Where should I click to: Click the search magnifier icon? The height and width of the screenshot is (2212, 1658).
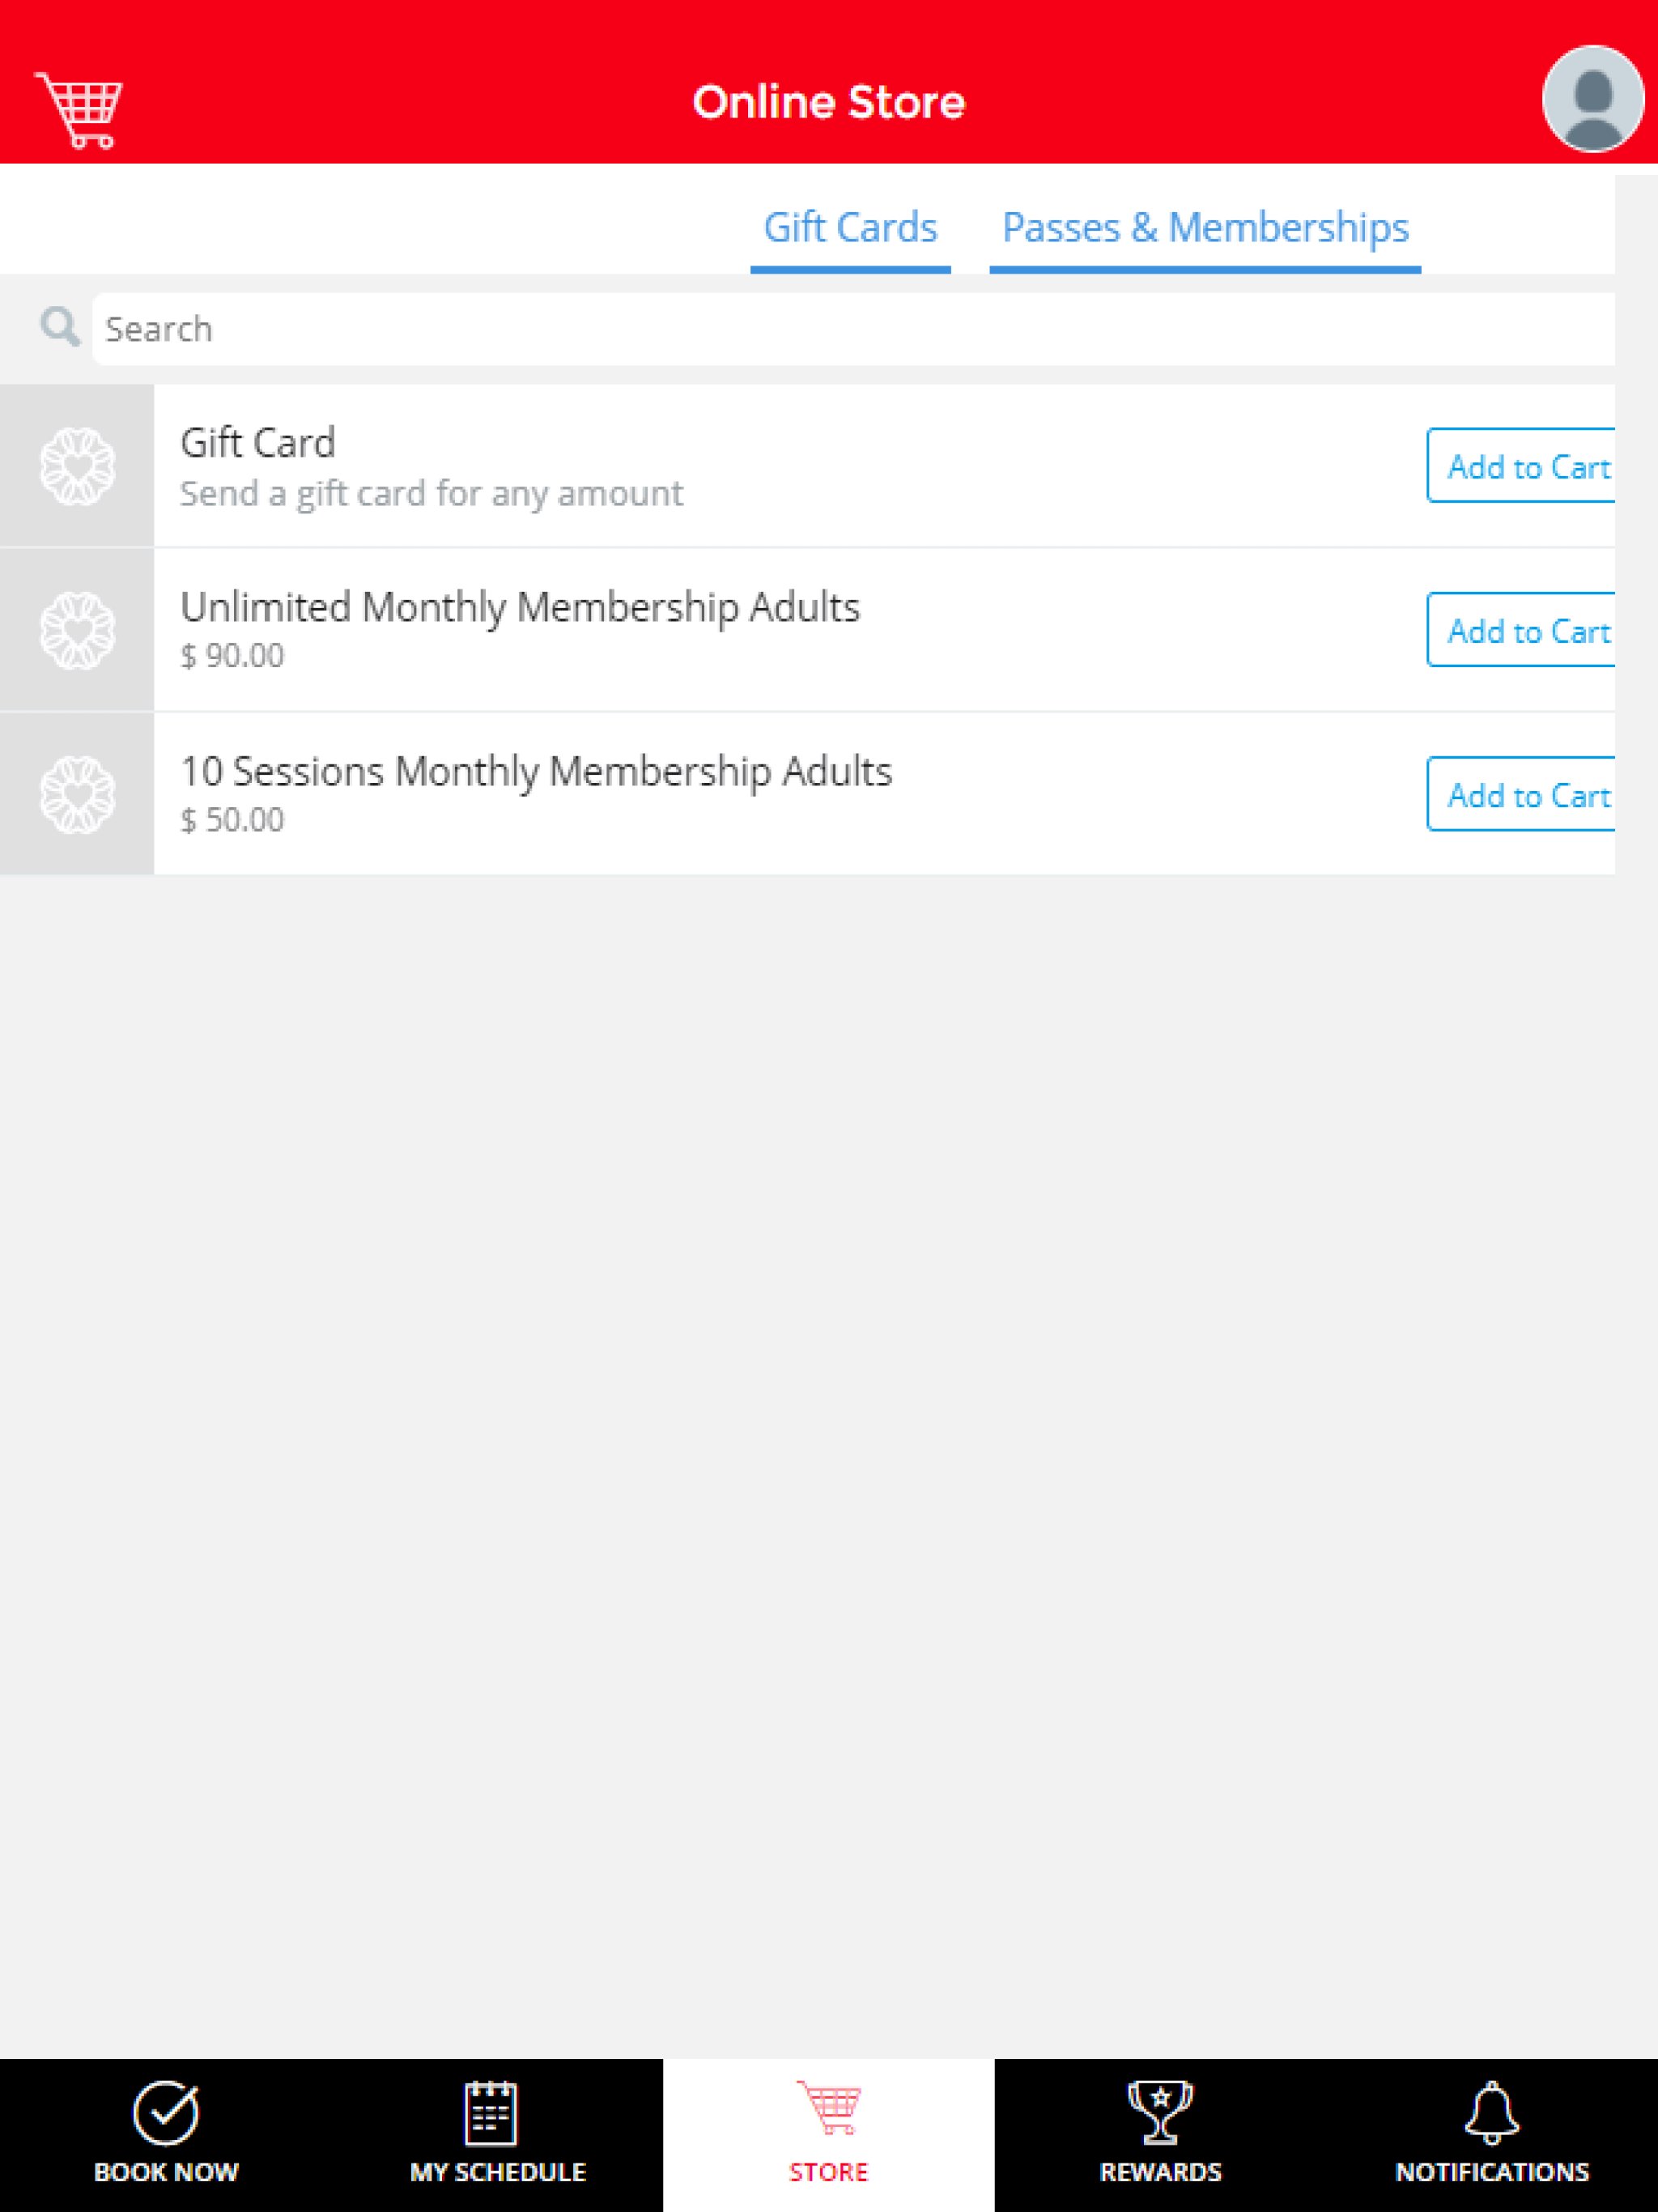pos(60,327)
